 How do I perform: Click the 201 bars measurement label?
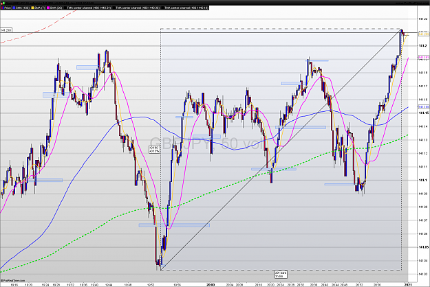pos(281,275)
